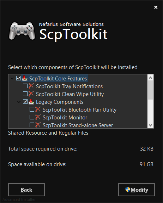Select the ScpToolkit Stand-alone Server label
Image resolution: width=163 pixels, height=203 pixels.
(x=78, y=125)
